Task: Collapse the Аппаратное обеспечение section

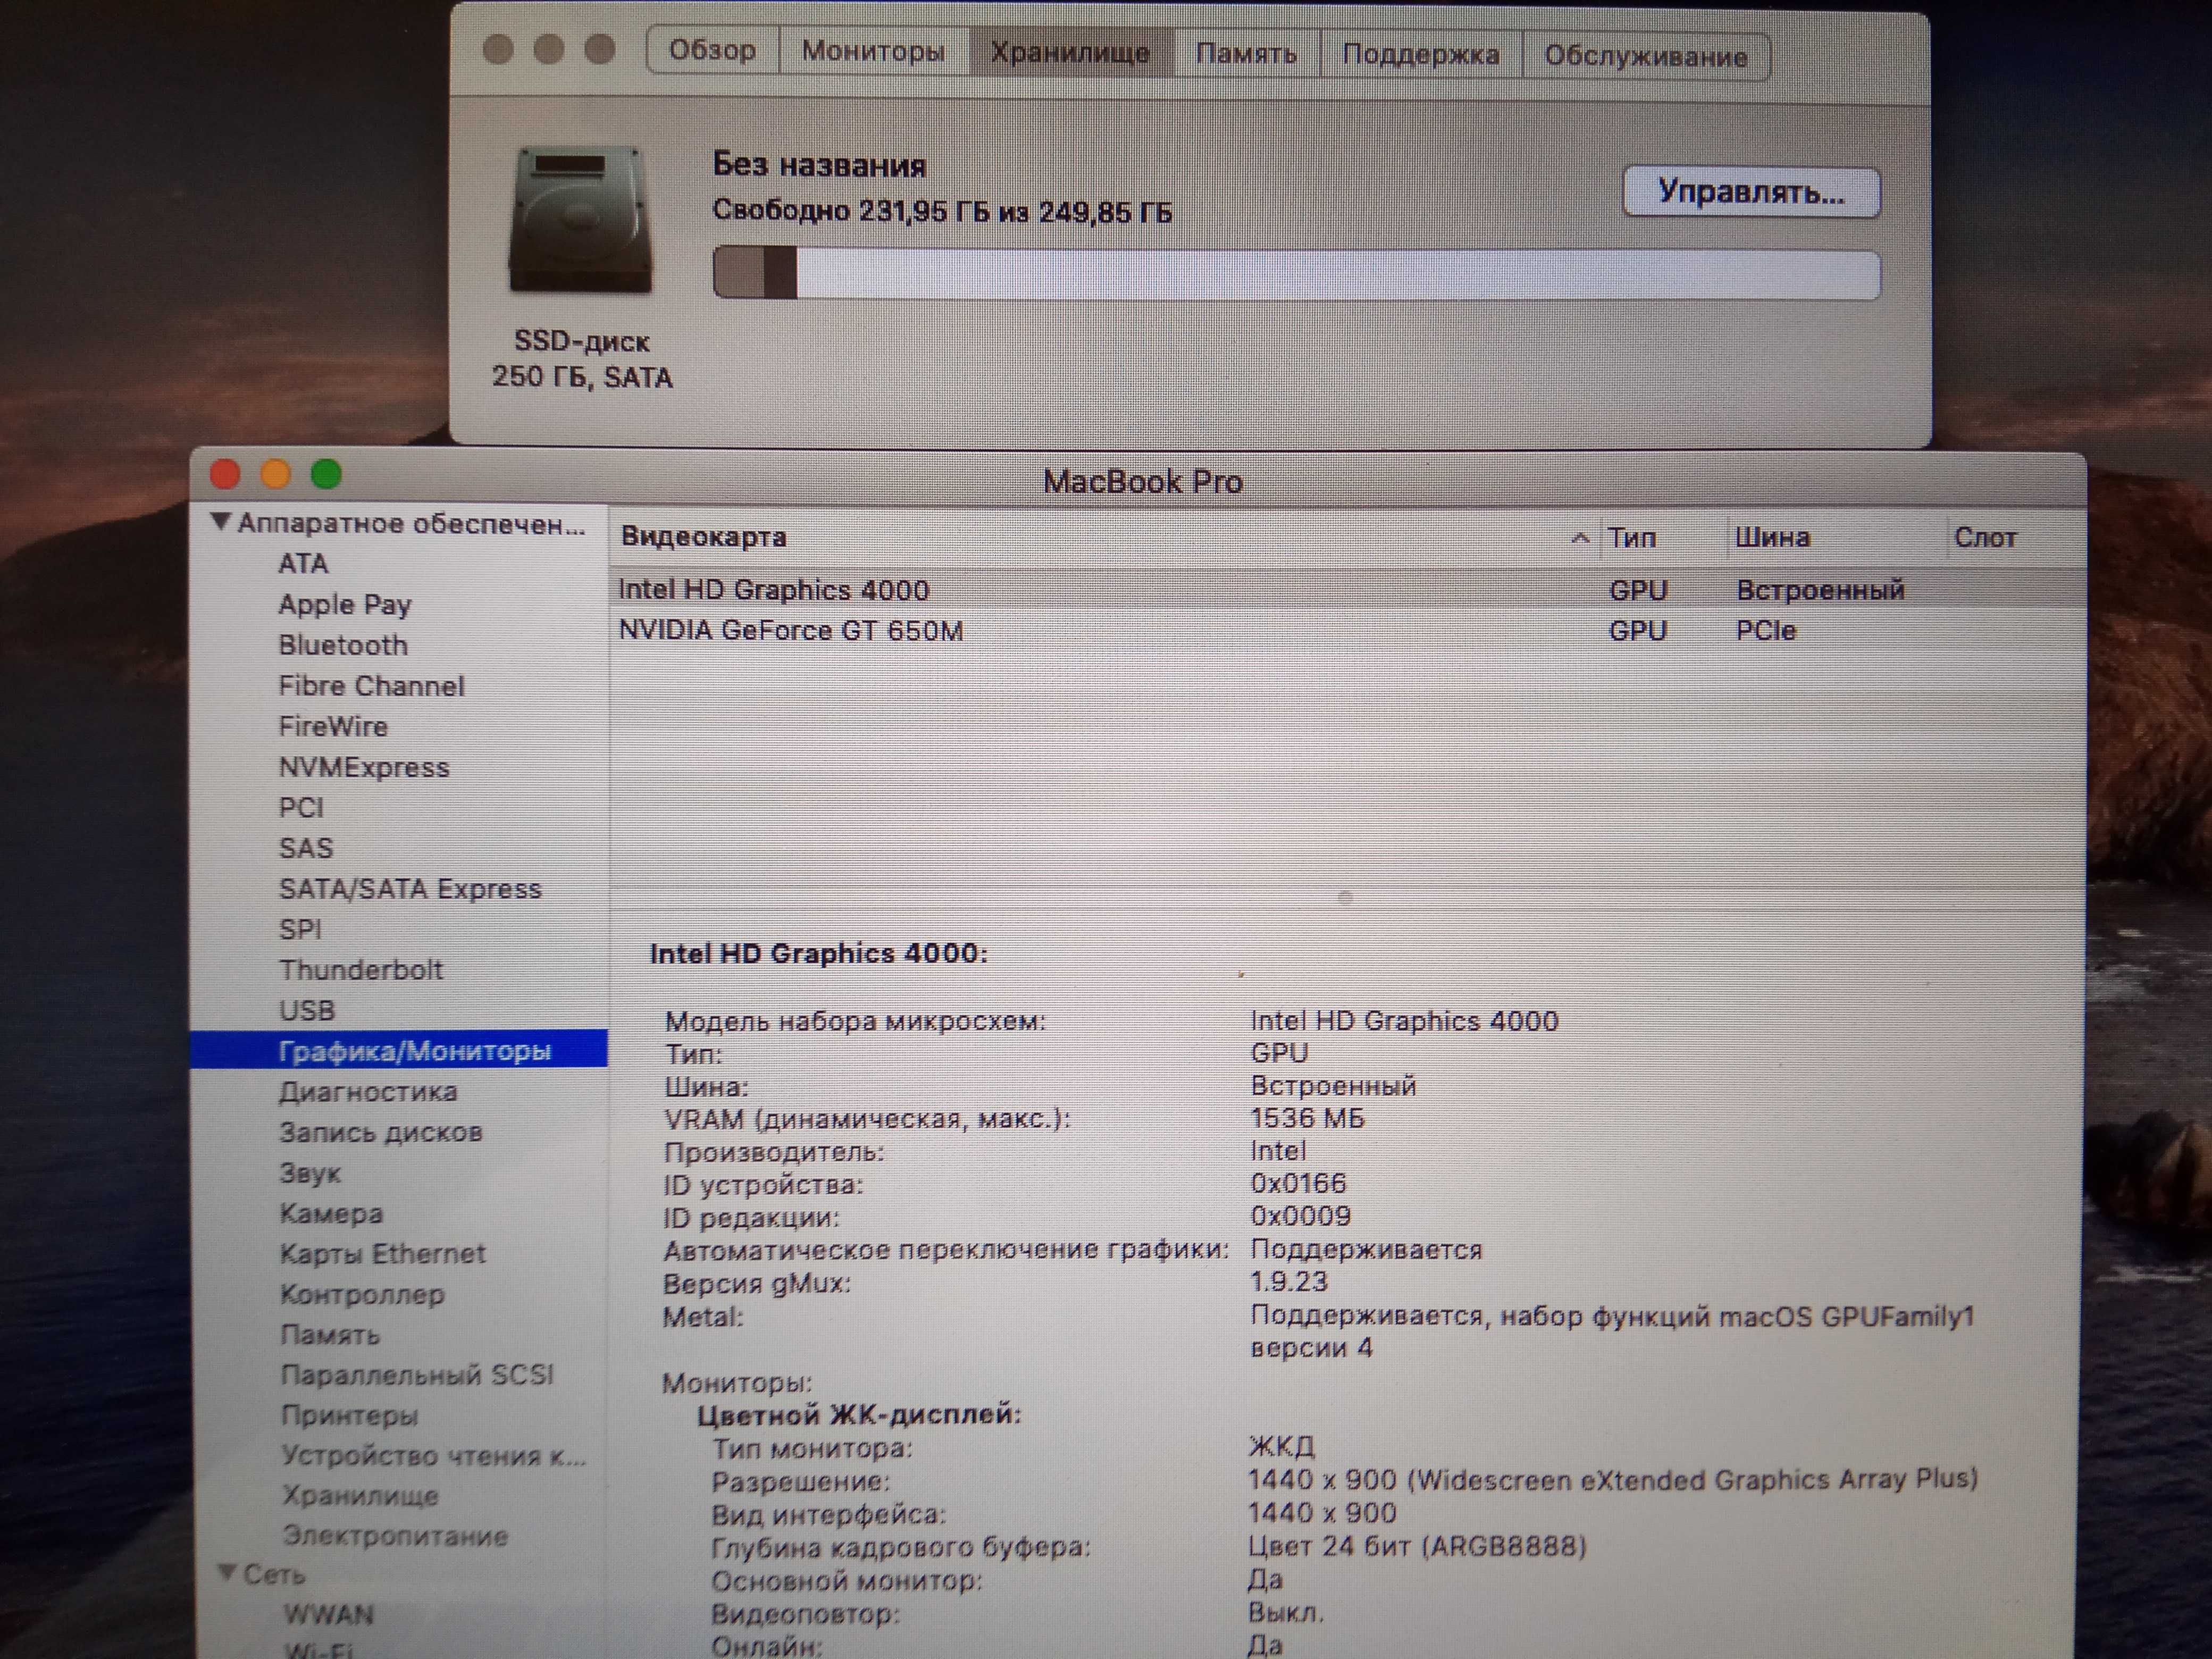Action: click(221, 522)
